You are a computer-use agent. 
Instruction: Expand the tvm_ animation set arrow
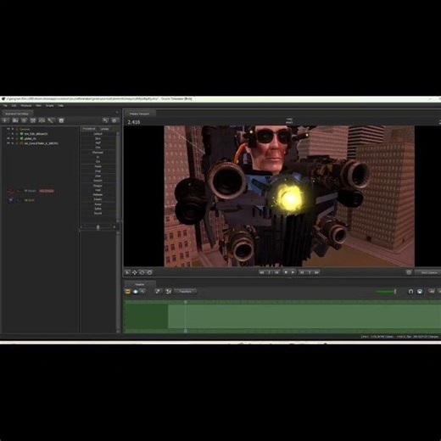[x=13, y=134]
